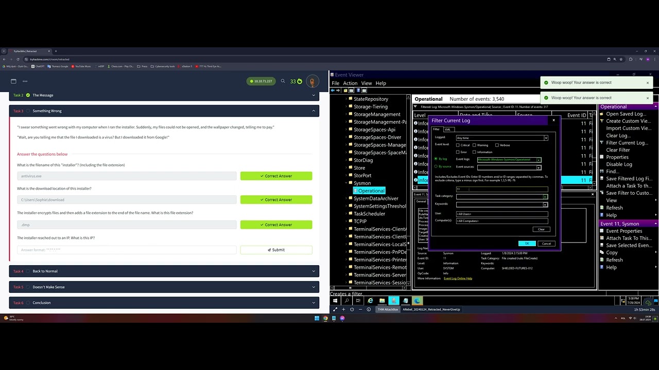Viewport: 659px width, 370px height.
Task: Click the TryHackMe three-dots more options icon
Action: click(25, 81)
